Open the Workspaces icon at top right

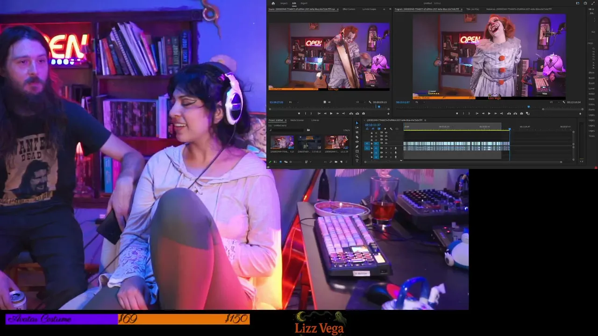tap(578, 3)
